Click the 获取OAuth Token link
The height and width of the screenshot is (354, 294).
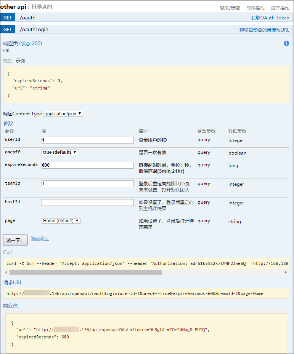[x=270, y=18]
